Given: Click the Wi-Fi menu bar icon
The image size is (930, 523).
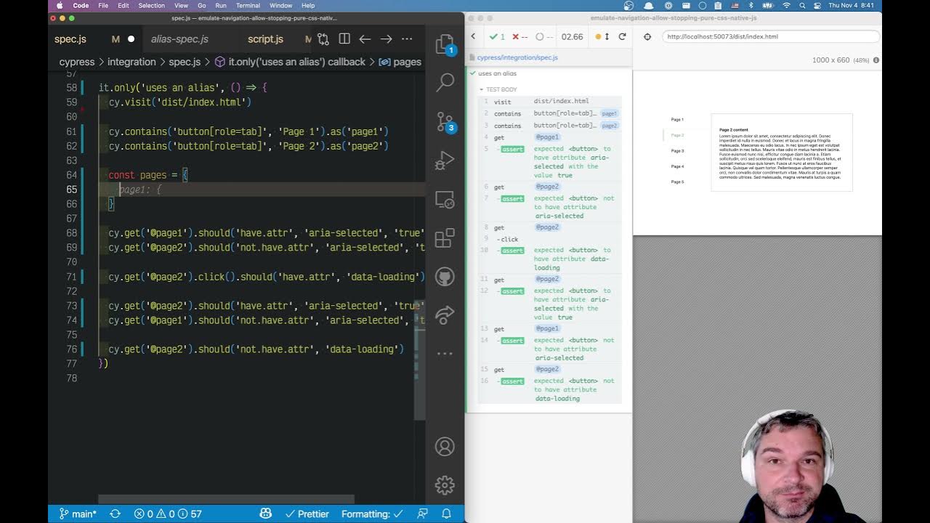Looking at the screenshot, I should click(786, 5).
